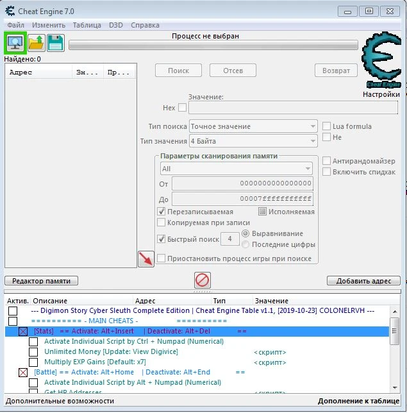This screenshot has width=407, height=413.
Task: Click the Поиск button
Action: [178, 71]
